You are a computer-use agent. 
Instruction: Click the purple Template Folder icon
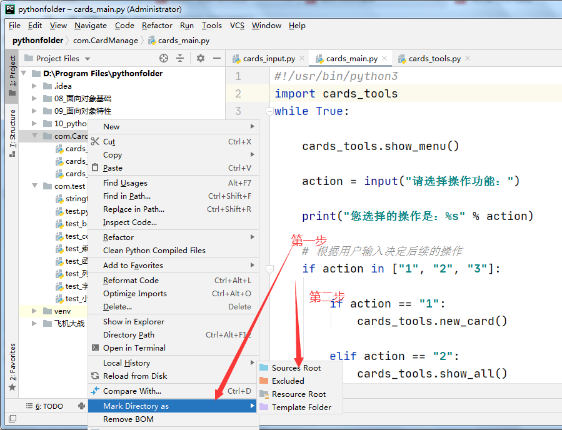pos(264,407)
